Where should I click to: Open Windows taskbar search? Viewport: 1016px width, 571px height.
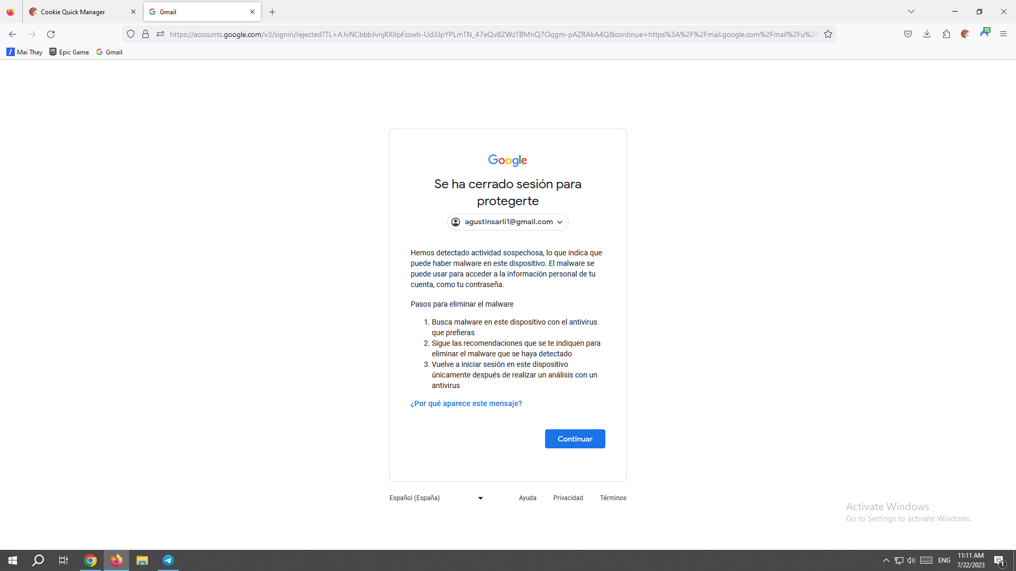click(x=38, y=560)
